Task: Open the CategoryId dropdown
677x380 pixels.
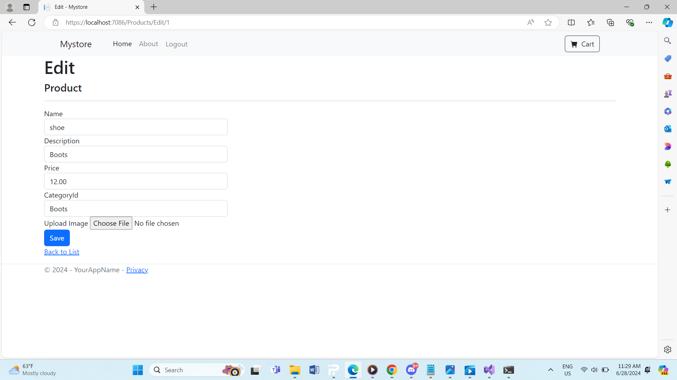Action: click(x=136, y=208)
